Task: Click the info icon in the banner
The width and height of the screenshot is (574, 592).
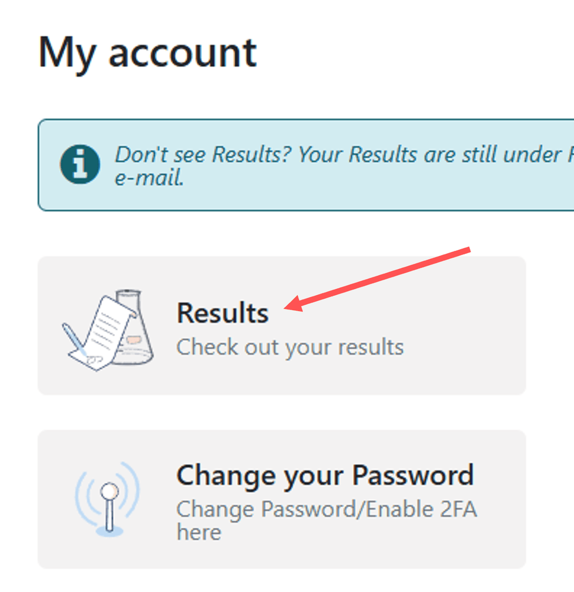Action: [80, 164]
